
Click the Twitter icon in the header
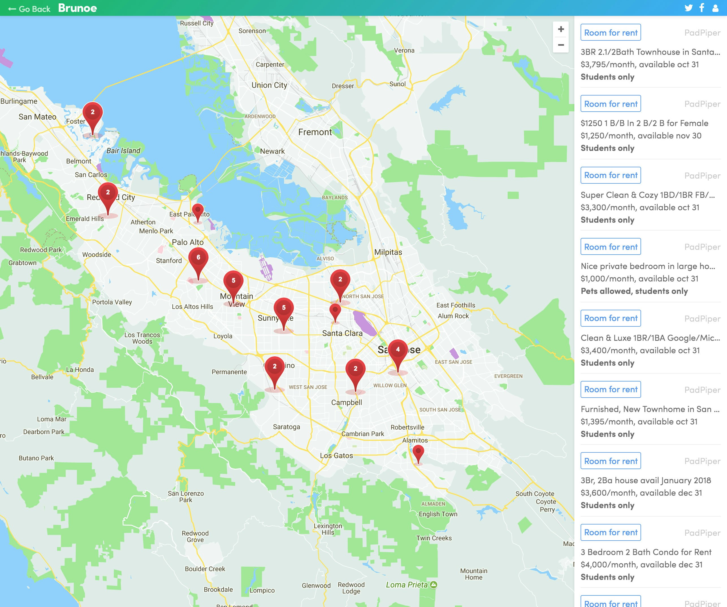(689, 8)
